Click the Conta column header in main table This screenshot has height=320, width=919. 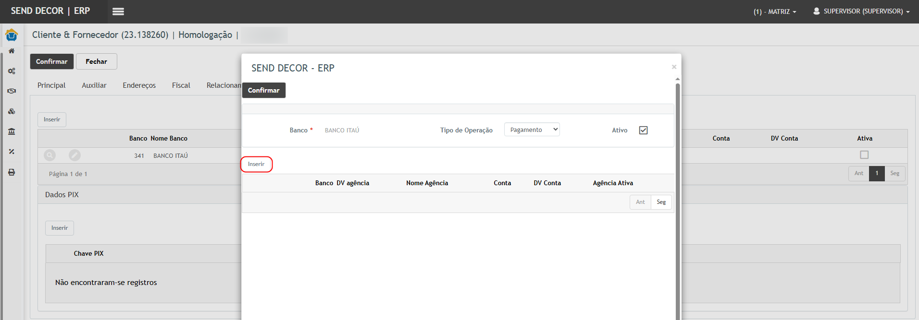pyautogui.click(x=721, y=138)
